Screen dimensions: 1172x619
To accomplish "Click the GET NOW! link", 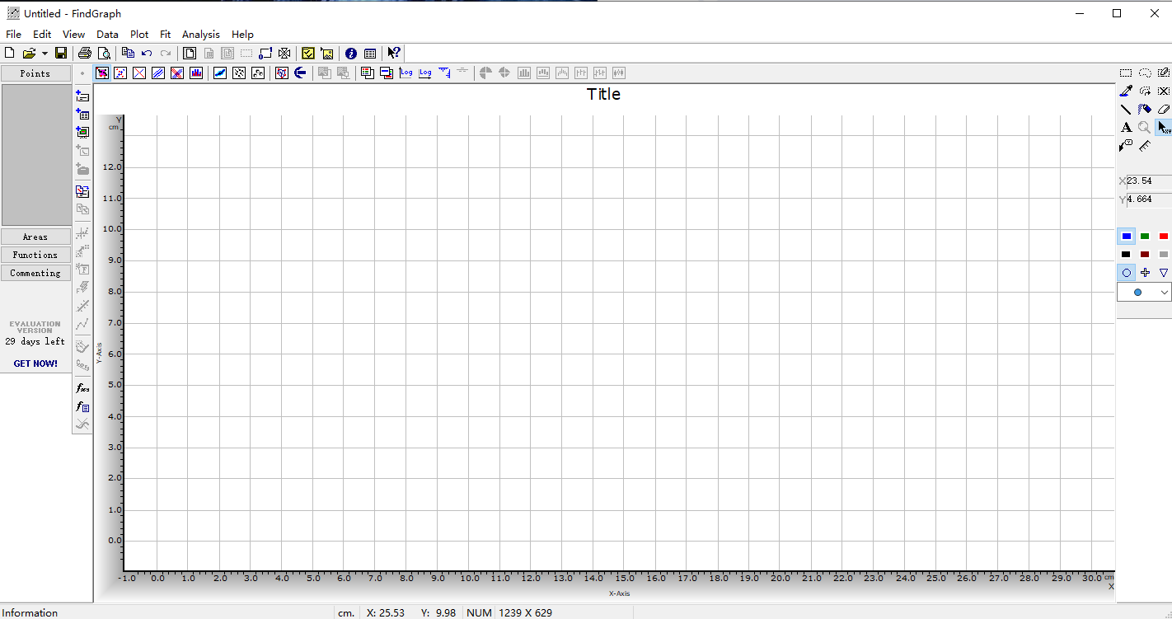I will 35,363.
